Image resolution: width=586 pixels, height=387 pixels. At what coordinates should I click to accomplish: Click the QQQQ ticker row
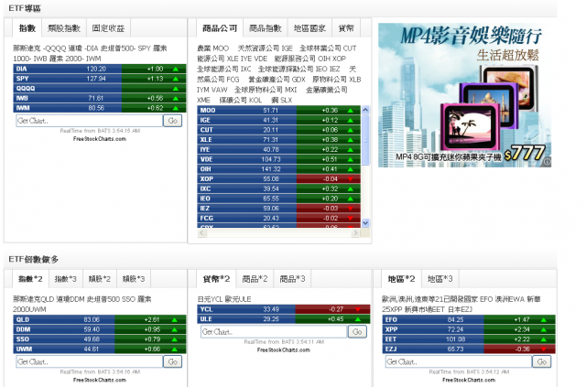coord(100,88)
